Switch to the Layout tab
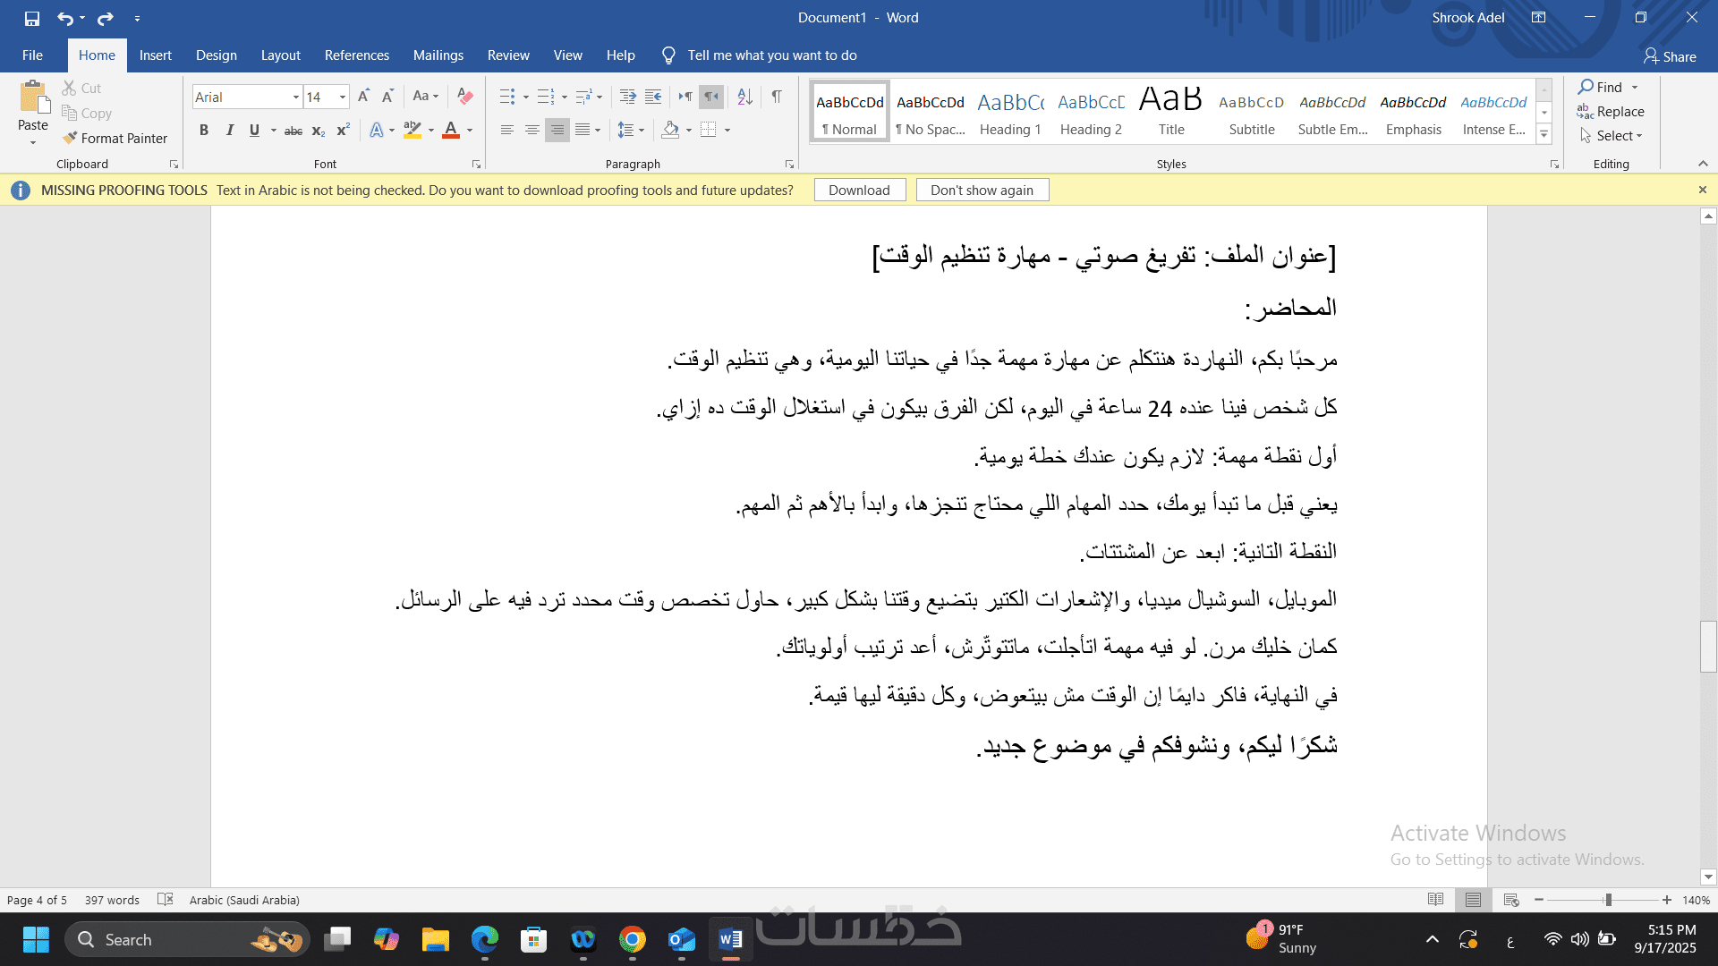Image resolution: width=1718 pixels, height=966 pixels. click(x=280, y=55)
